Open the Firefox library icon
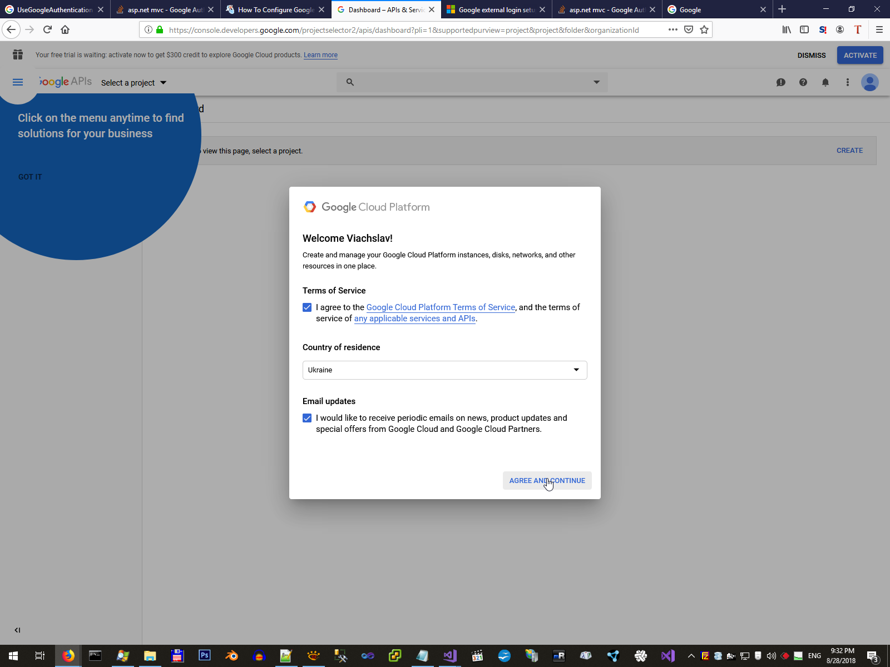Image resolution: width=890 pixels, height=667 pixels. [787, 29]
